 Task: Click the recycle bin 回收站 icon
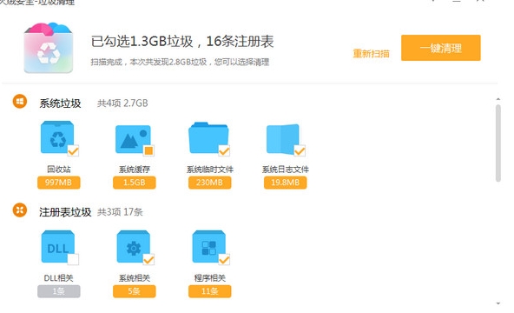coord(57,137)
